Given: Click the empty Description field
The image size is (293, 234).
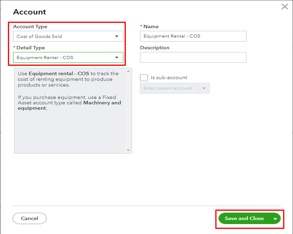Looking at the screenshot, I should 193,58.
